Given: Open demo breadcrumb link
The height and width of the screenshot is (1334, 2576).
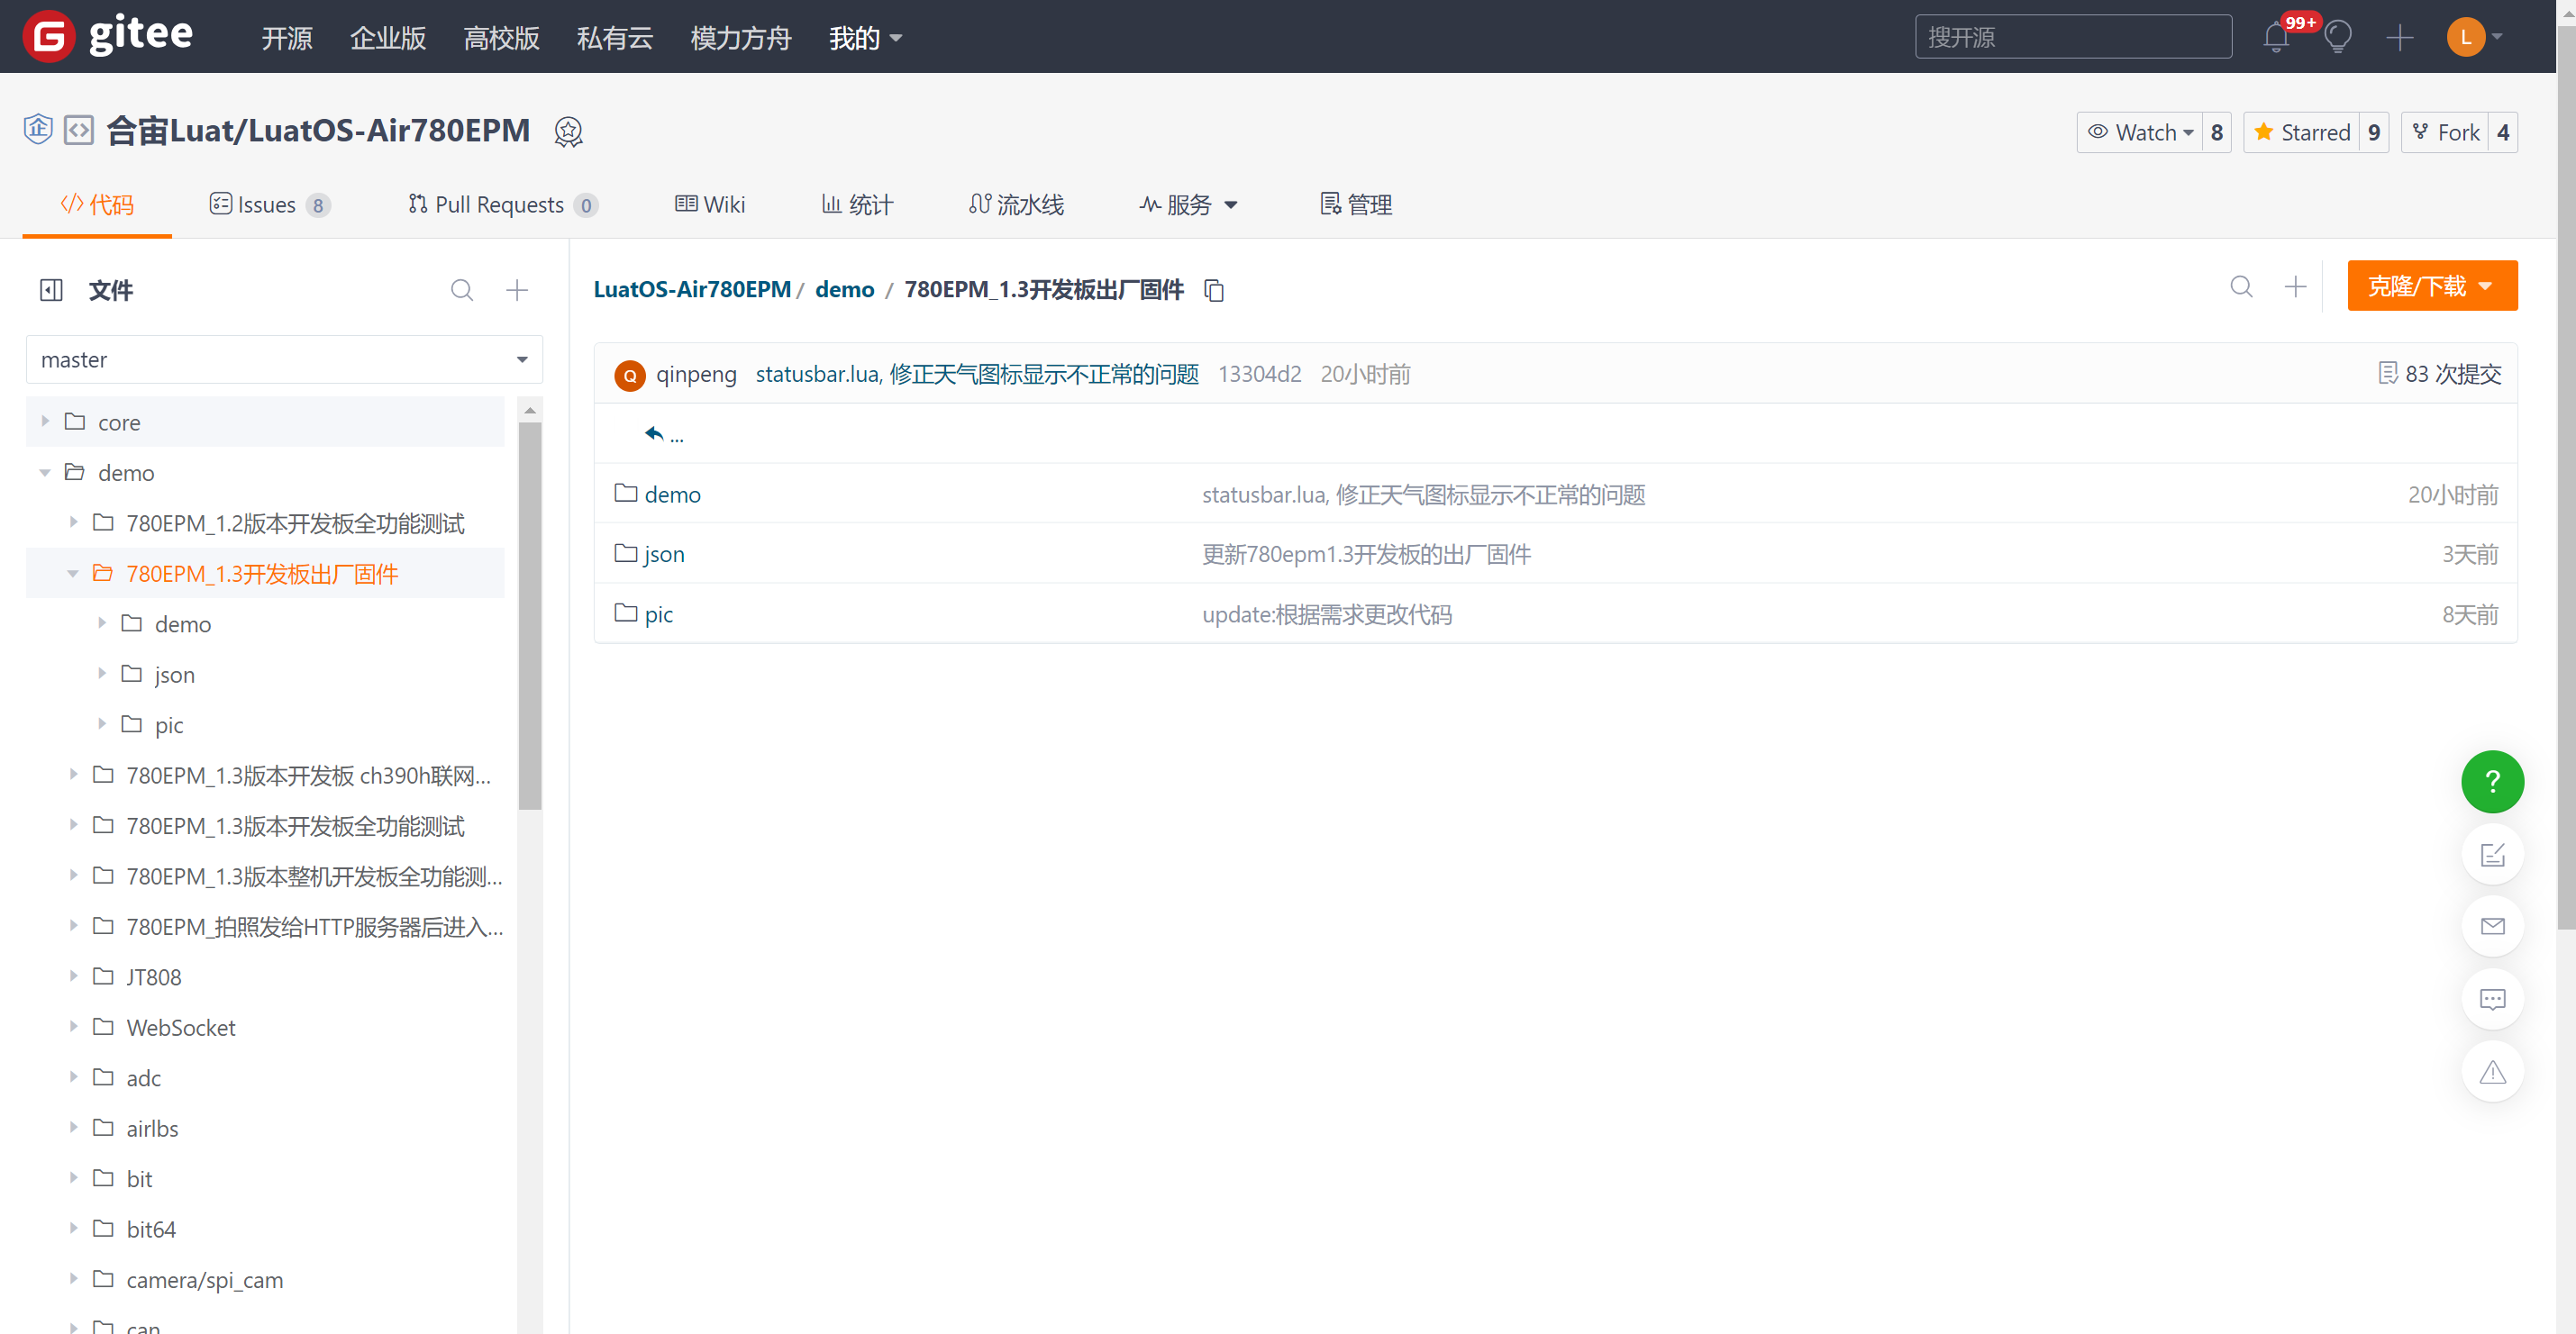Looking at the screenshot, I should point(844,289).
